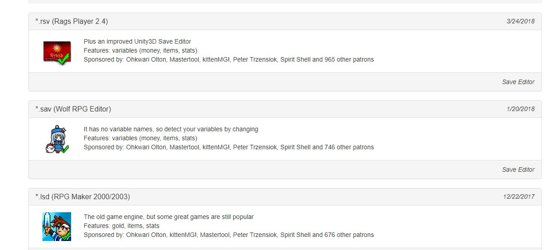Click the sponsors line with 746 other patrons
This screenshot has width=554, height=250.
(229, 147)
